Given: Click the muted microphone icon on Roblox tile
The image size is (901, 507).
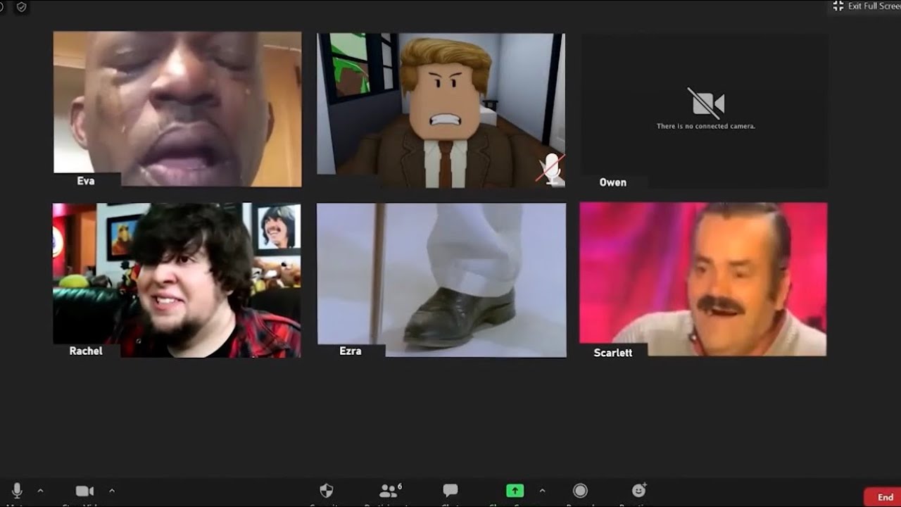Looking at the screenshot, I should tap(551, 170).
